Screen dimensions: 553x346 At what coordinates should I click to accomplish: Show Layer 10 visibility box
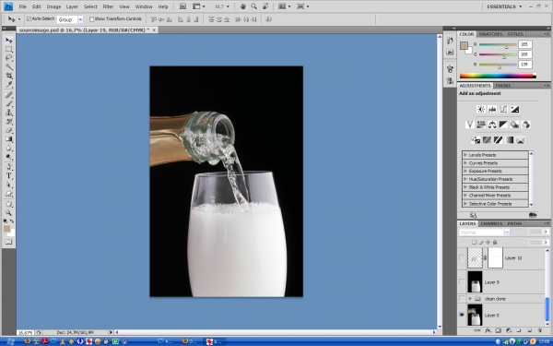[462, 257]
